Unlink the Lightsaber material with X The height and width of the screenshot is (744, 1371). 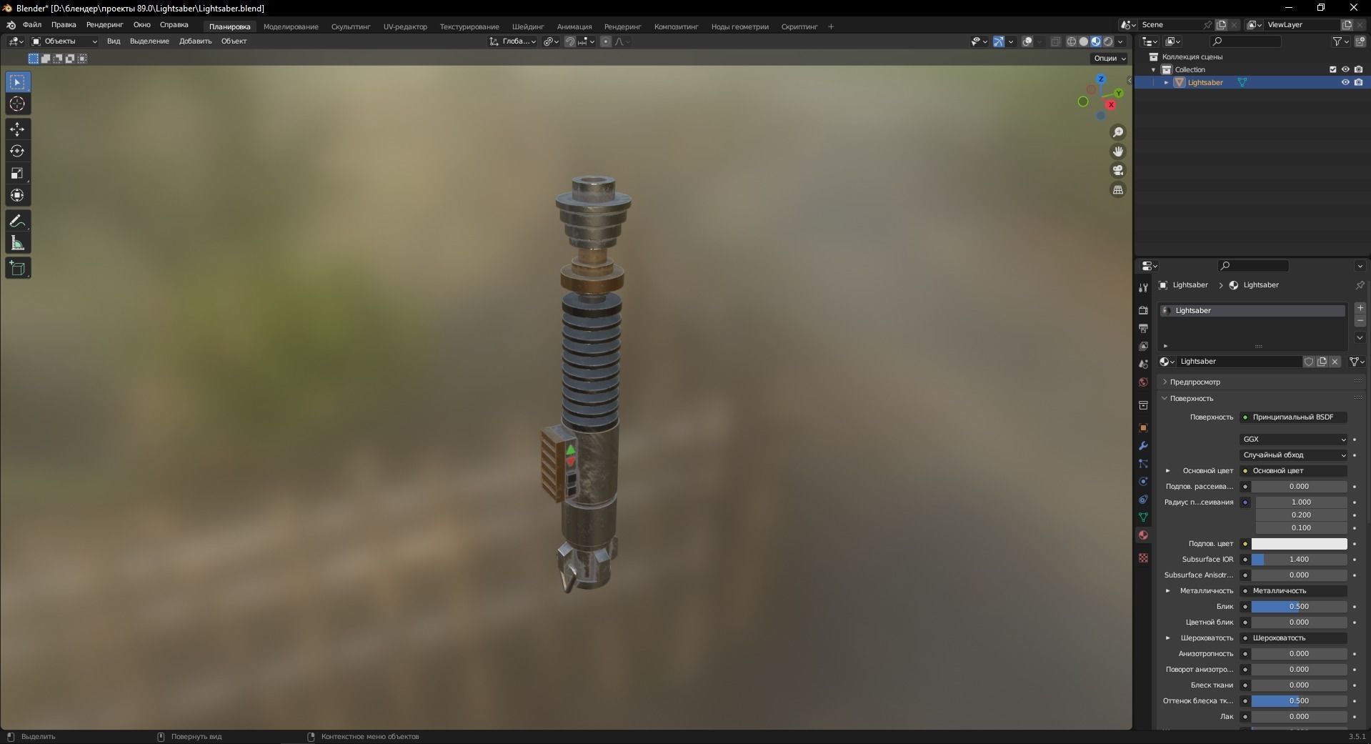[1335, 362]
